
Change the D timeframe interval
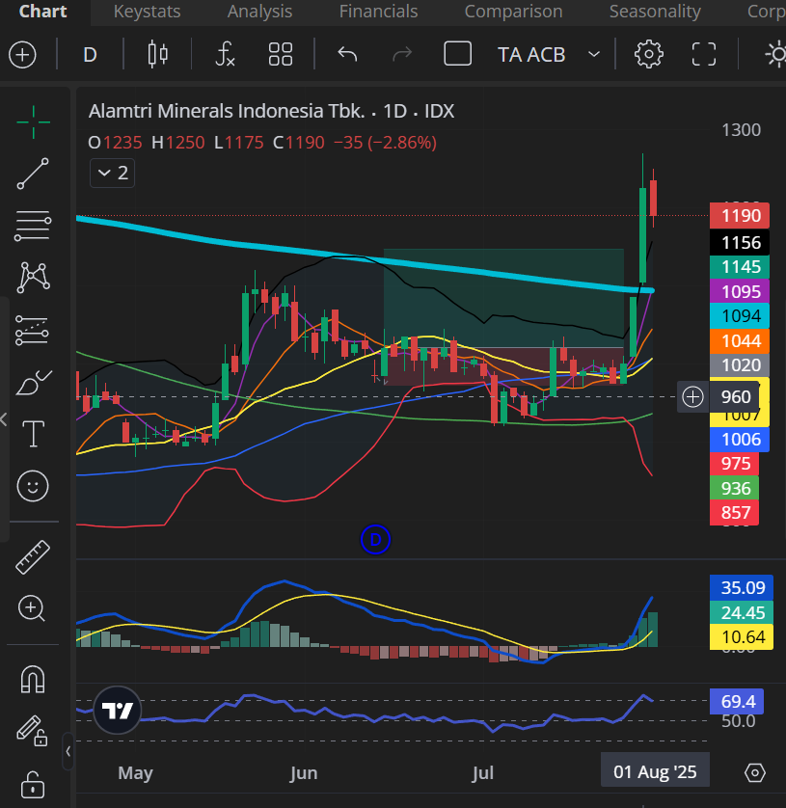click(x=91, y=55)
